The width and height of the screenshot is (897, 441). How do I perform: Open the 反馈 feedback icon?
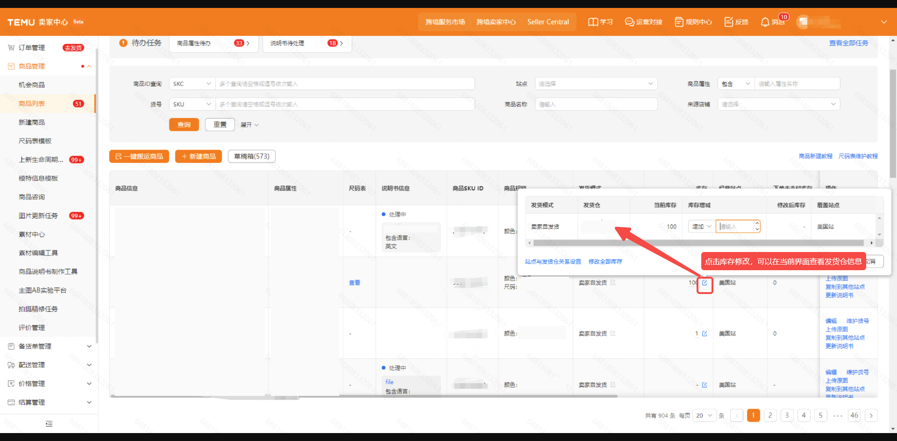pyautogui.click(x=728, y=22)
